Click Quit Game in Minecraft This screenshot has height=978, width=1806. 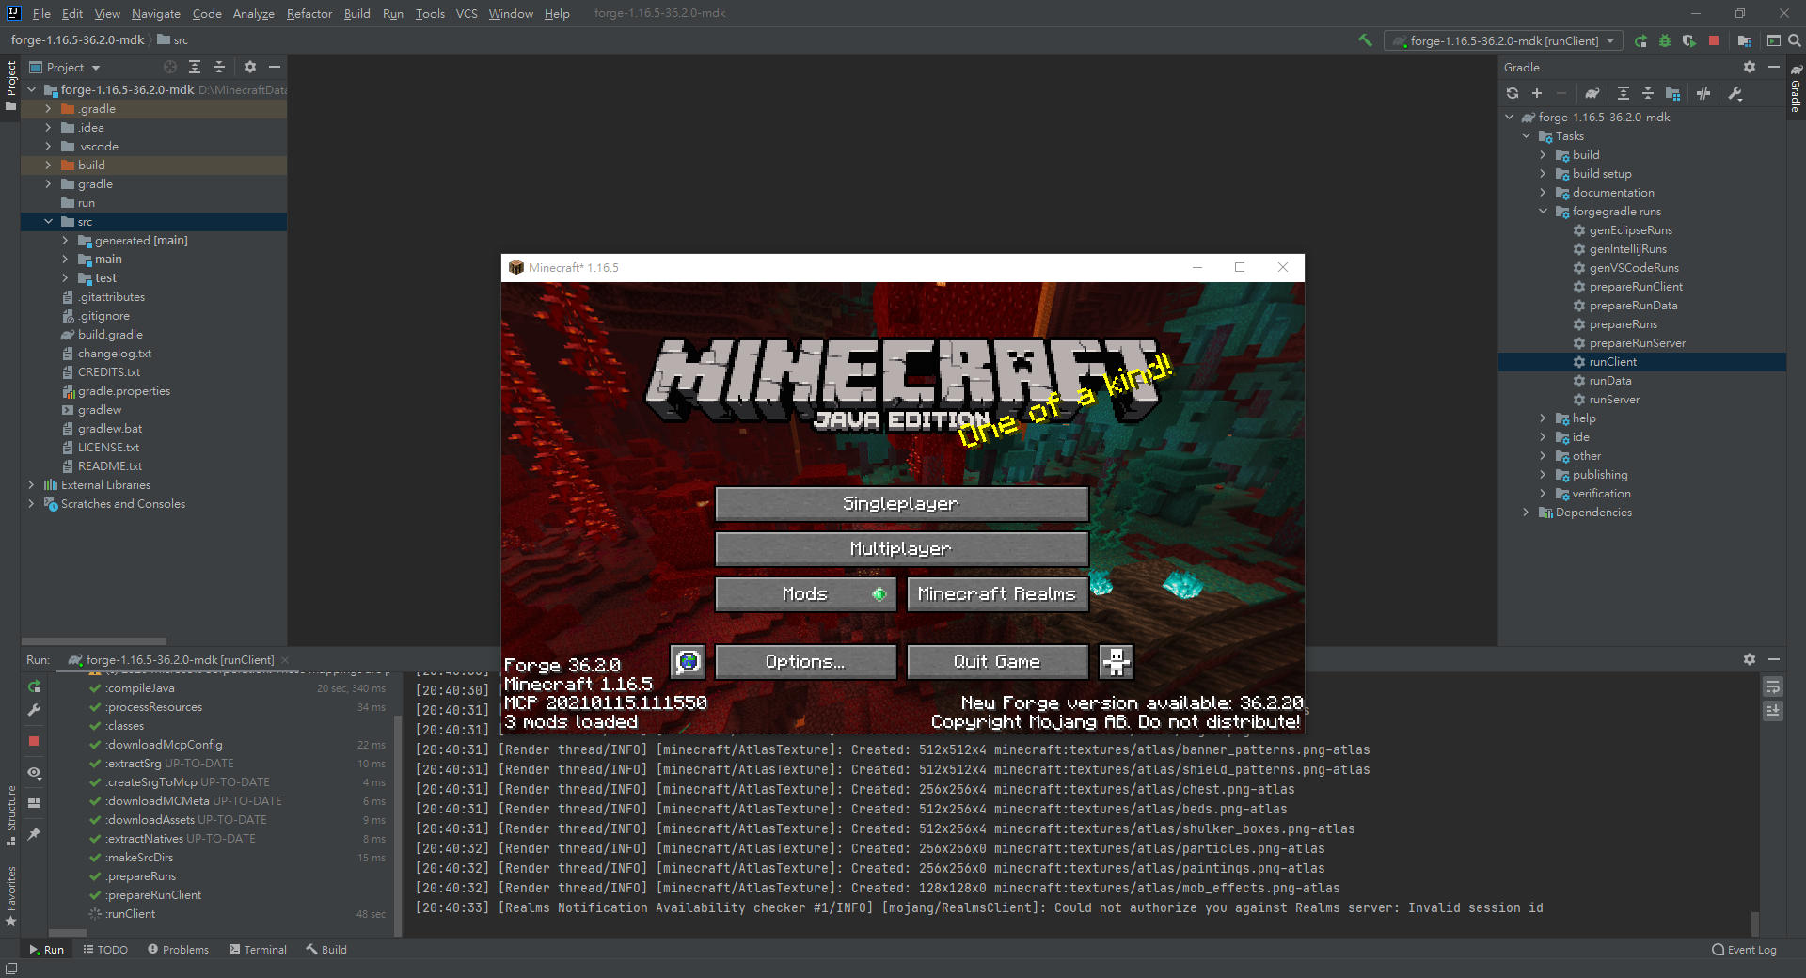pyautogui.click(x=997, y=661)
